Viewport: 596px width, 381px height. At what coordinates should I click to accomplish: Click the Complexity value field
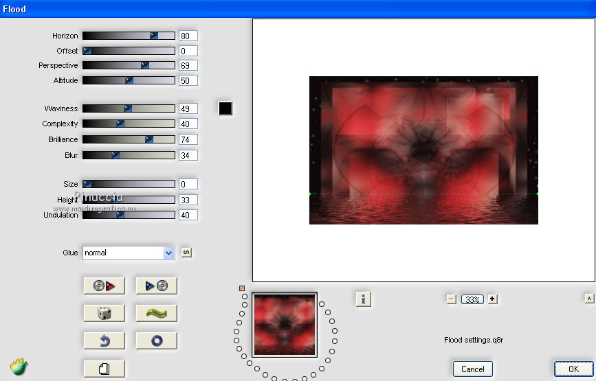click(188, 124)
